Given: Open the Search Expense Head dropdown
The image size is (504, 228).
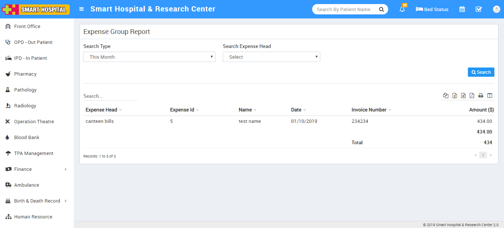Looking at the screenshot, I should click(x=272, y=57).
